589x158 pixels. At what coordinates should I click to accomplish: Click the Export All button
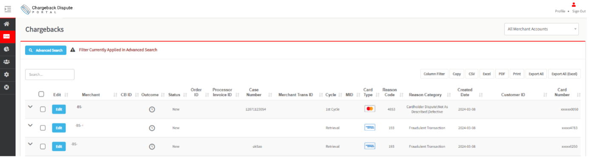[536, 74]
